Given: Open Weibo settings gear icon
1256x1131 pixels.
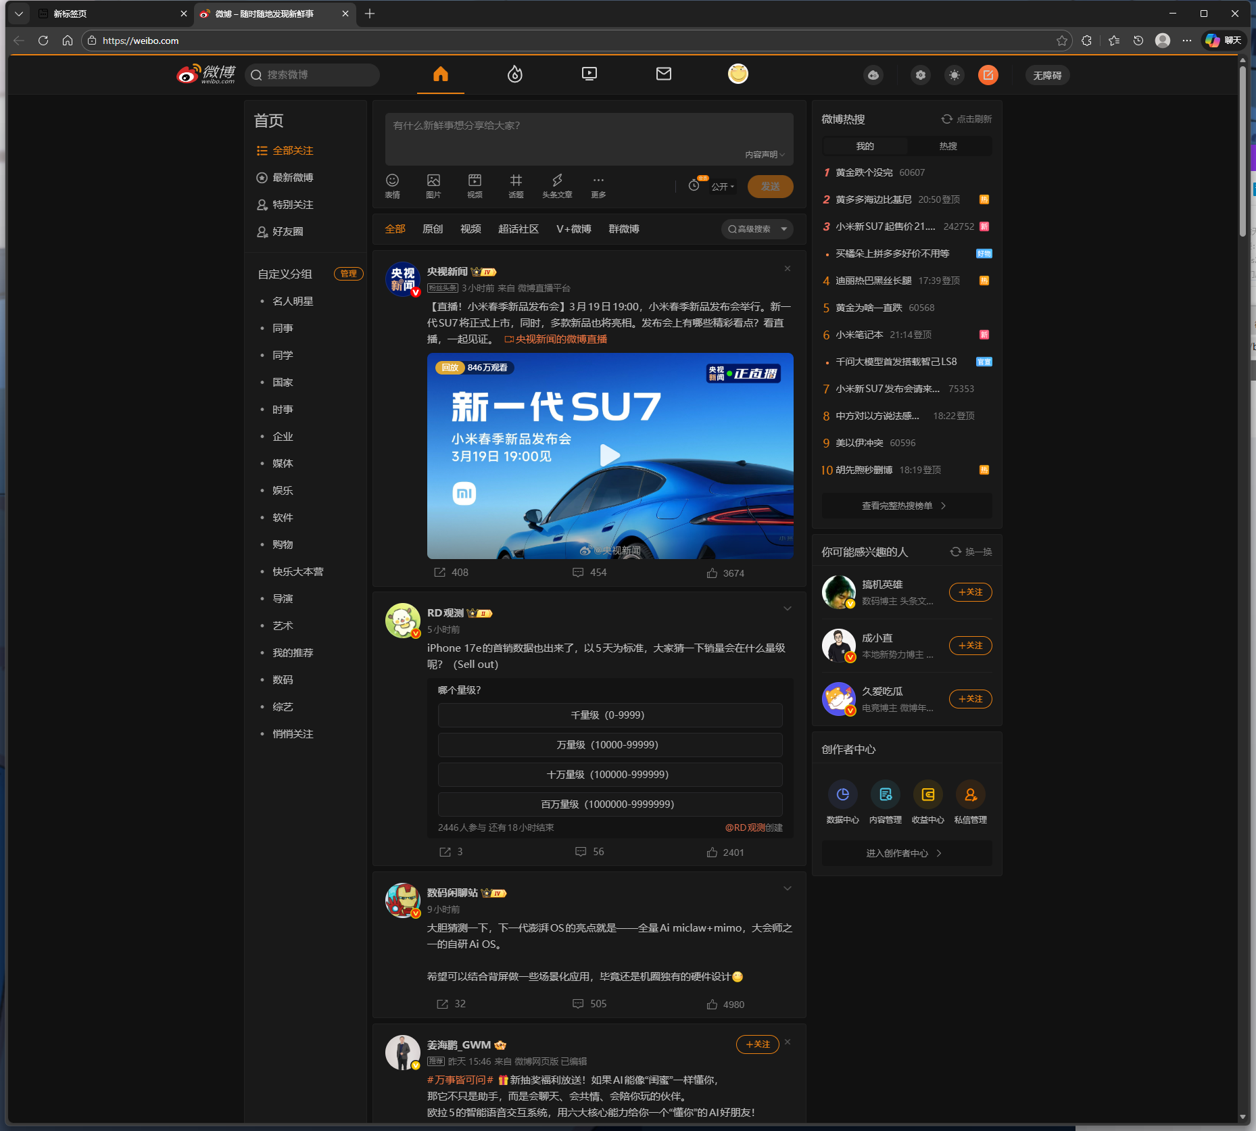Looking at the screenshot, I should coord(921,75).
